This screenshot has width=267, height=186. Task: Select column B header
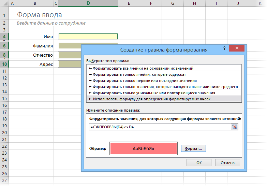coord(35,3)
